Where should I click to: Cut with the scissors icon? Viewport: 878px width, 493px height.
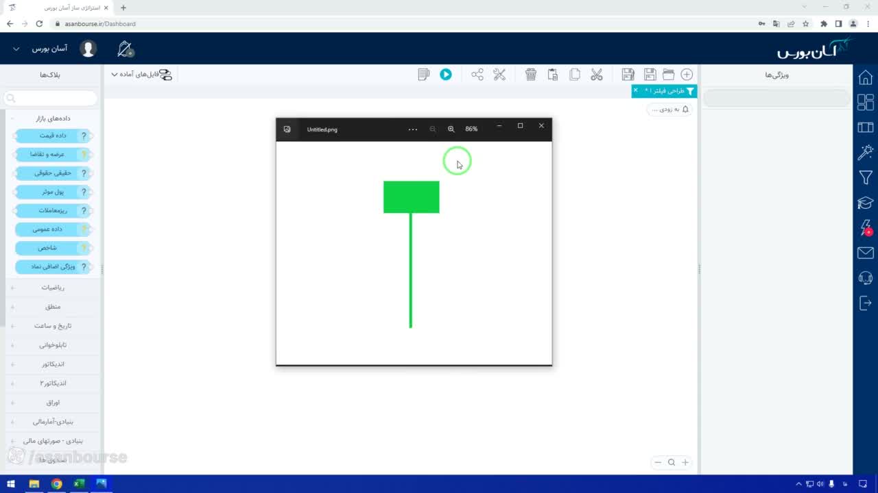click(597, 75)
